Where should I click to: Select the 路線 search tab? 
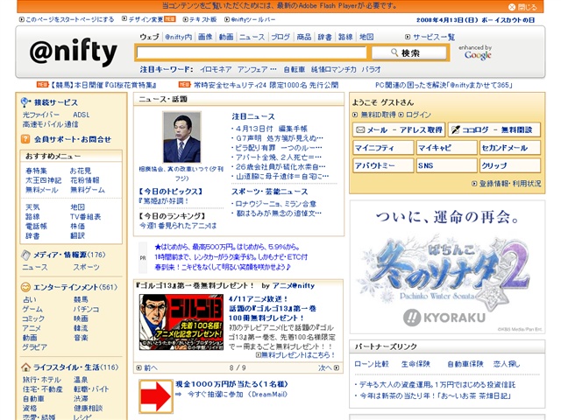click(345, 37)
